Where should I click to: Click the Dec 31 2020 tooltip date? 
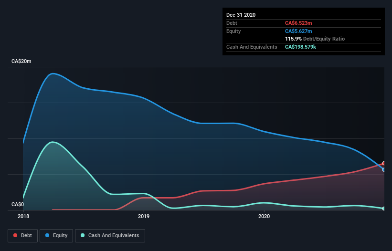[241, 15]
